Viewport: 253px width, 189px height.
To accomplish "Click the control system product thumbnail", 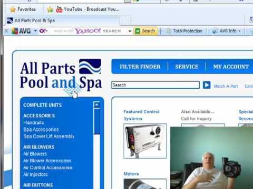I will click(x=145, y=141).
